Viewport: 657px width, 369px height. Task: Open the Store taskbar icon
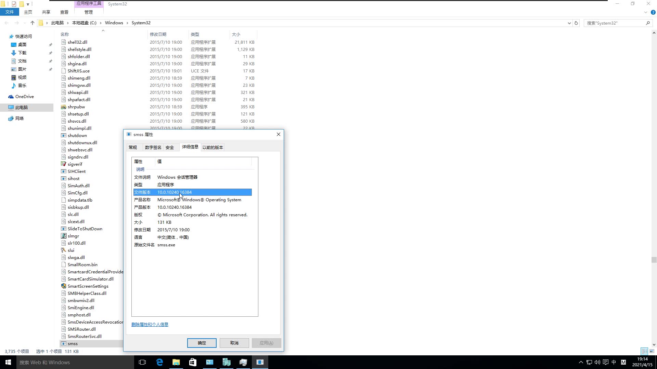(193, 362)
